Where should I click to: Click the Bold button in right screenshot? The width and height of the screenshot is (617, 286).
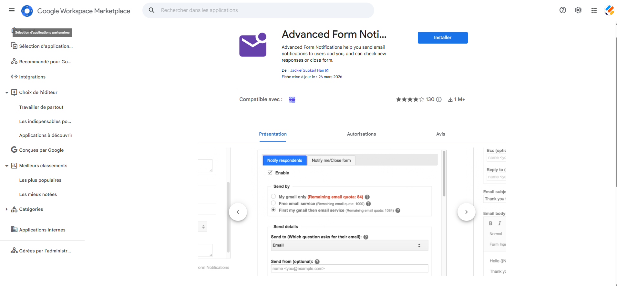pyautogui.click(x=490, y=223)
